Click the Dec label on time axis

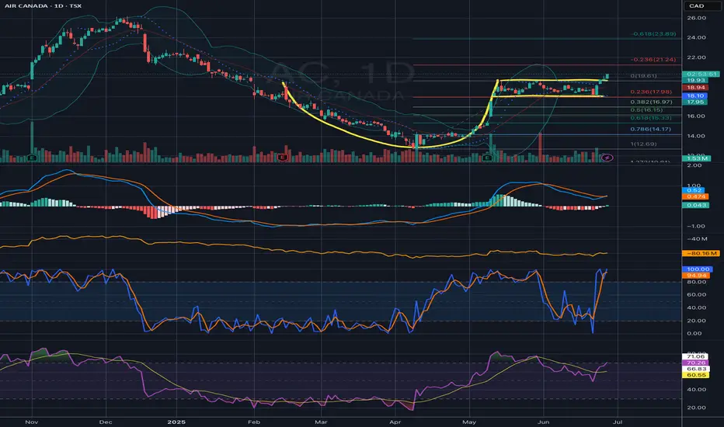(x=106, y=422)
